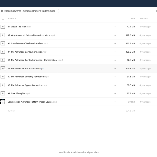Click the 125.8 MB size value
Screen dimensions: 157x157
coord(130,68)
